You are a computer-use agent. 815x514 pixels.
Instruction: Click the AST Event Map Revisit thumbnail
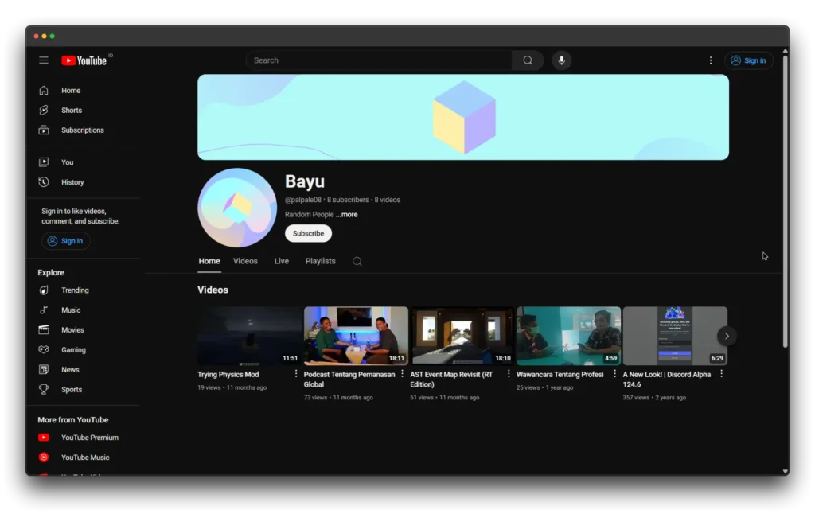tap(462, 336)
